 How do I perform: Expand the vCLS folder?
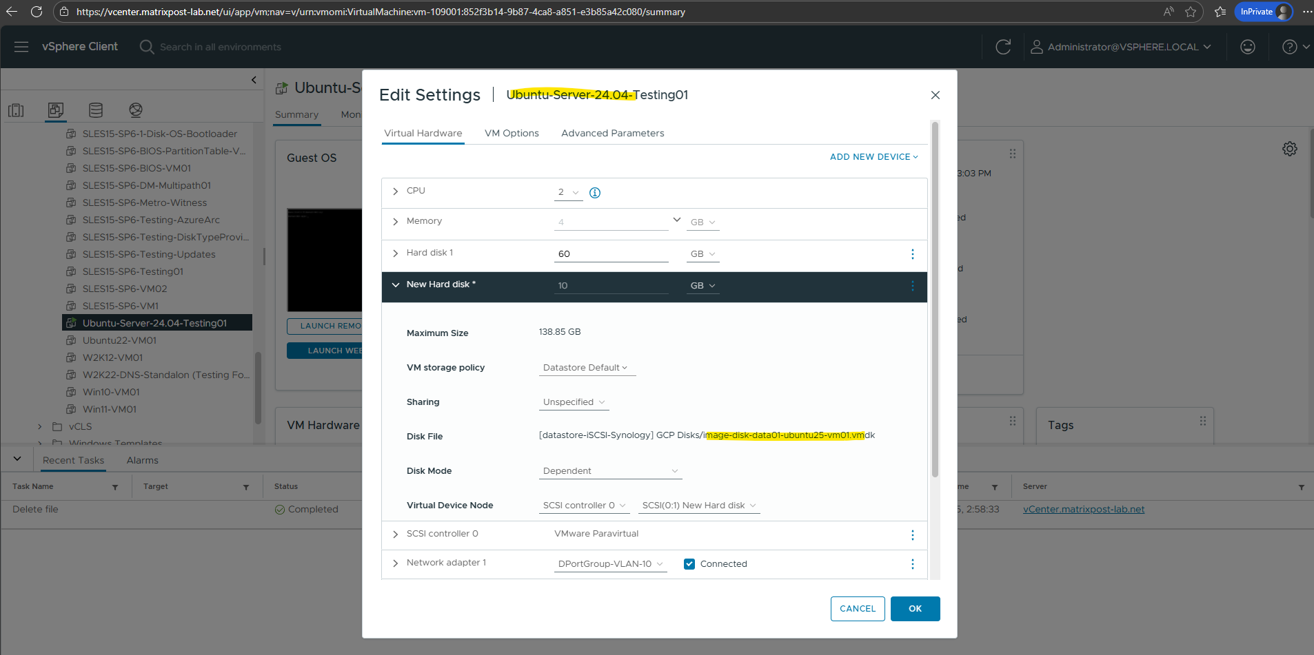click(x=40, y=427)
